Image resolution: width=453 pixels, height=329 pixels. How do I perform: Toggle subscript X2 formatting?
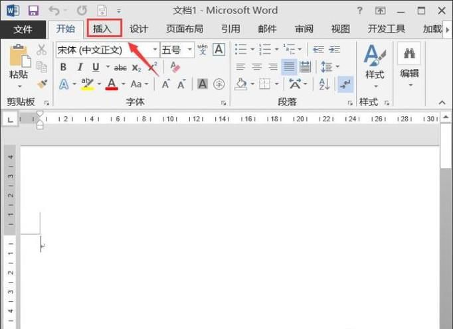tap(136, 68)
